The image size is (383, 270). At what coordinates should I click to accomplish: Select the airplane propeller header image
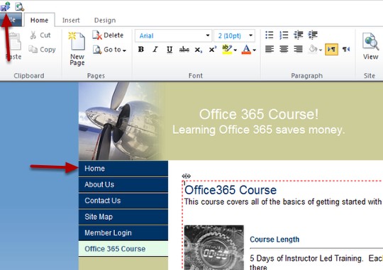click(122, 121)
